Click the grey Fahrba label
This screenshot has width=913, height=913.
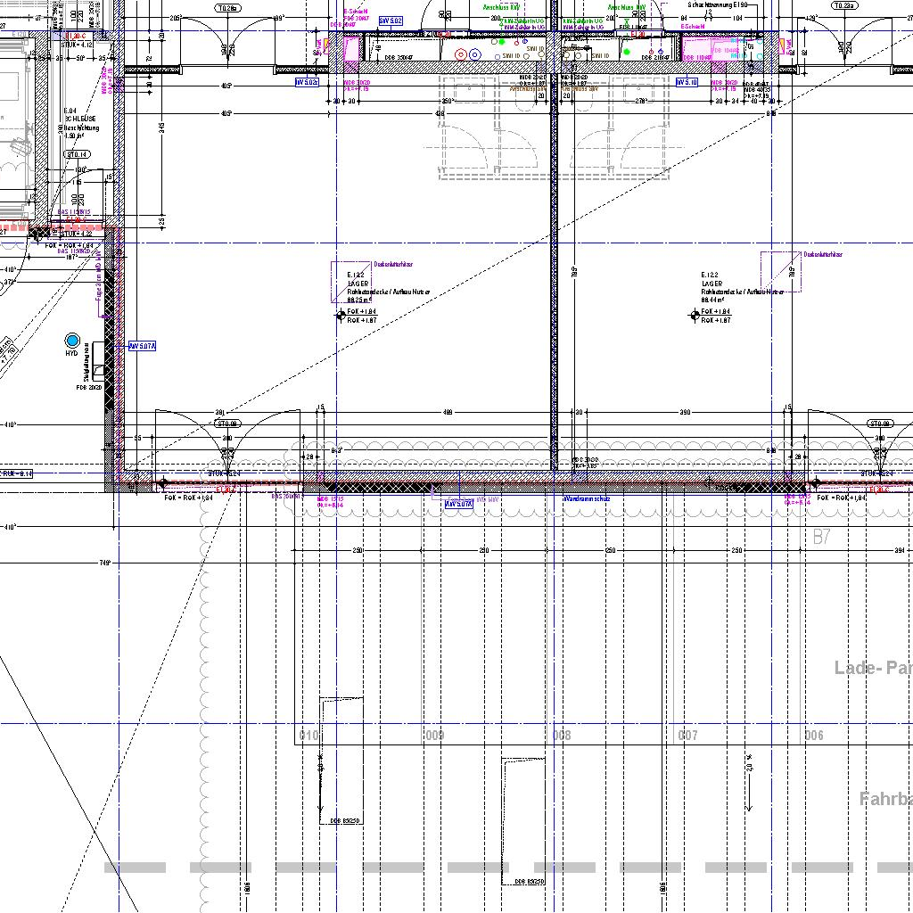click(x=885, y=799)
